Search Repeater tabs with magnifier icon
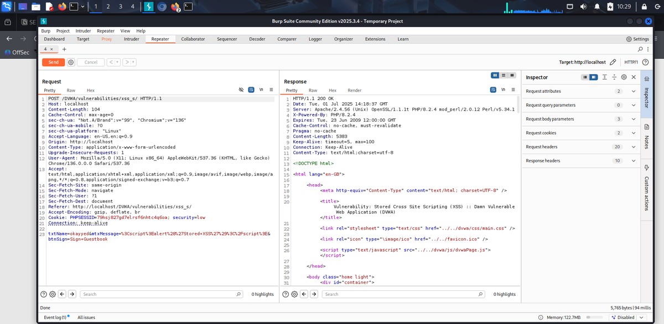This screenshot has height=324, width=664. [641, 49]
